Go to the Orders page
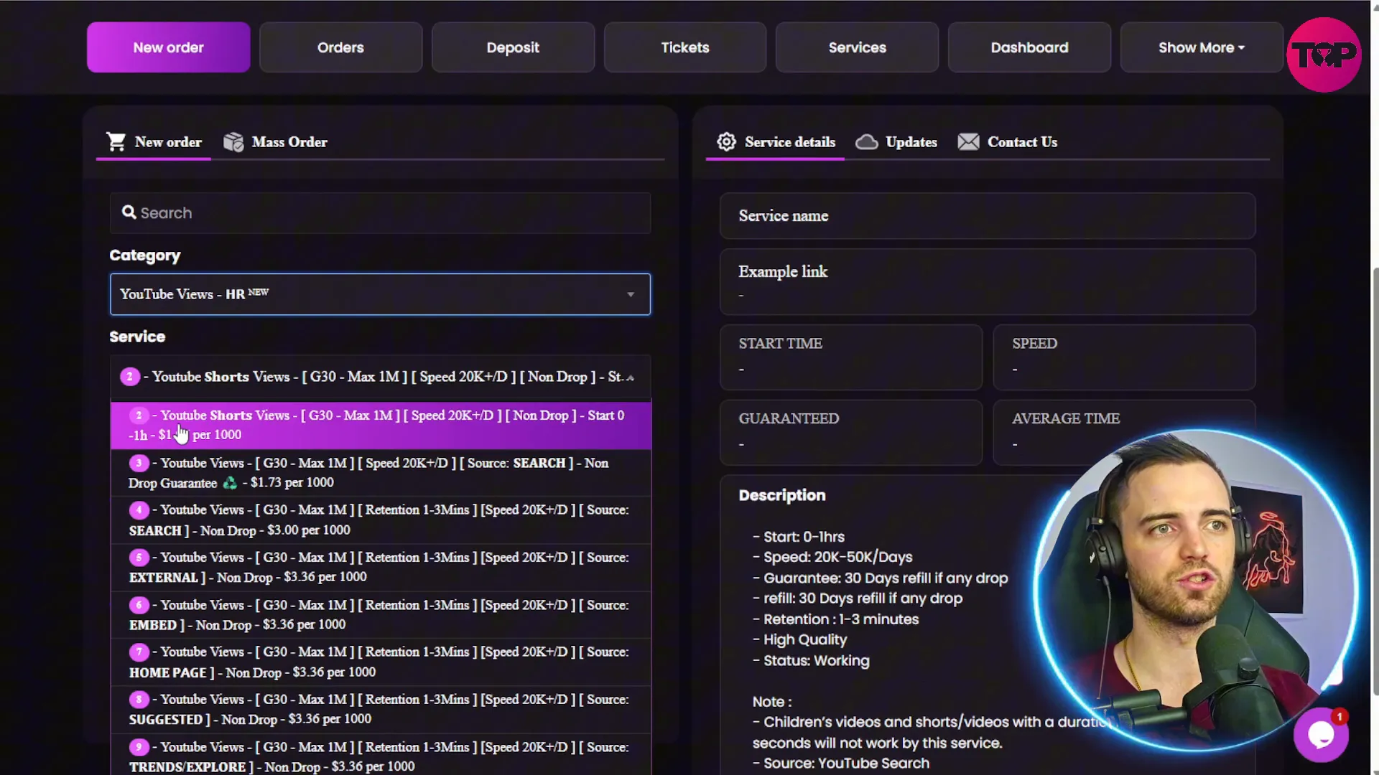Viewport: 1379px width, 775px height. [x=340, y=47]
